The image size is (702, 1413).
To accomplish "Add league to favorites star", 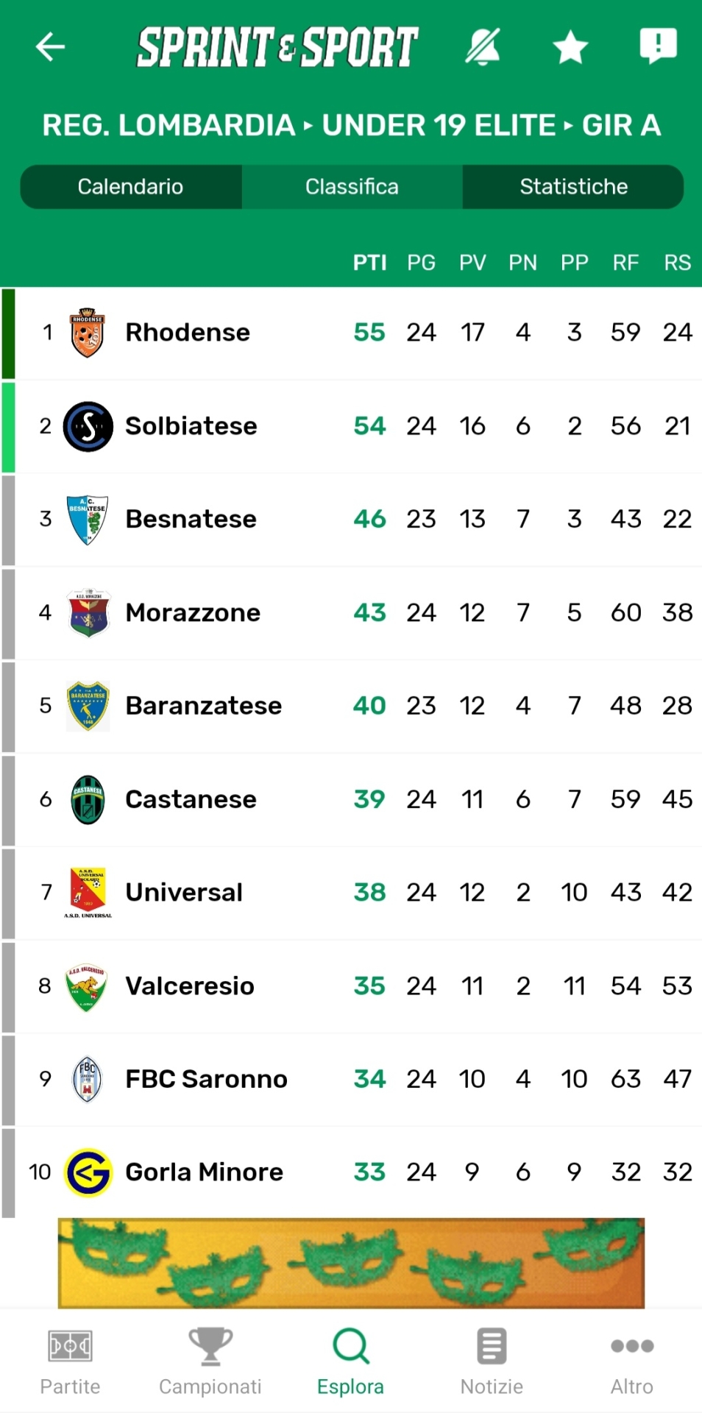I will 570,48.
